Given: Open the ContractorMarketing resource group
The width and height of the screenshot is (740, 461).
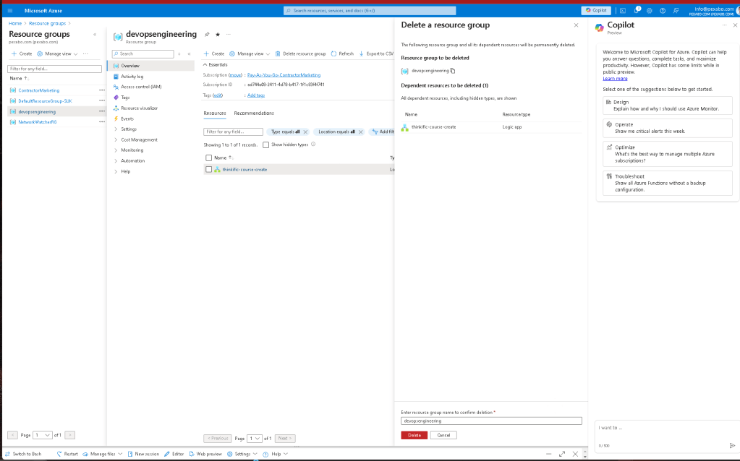Looking at the screenshot, I should click(38, 90).
